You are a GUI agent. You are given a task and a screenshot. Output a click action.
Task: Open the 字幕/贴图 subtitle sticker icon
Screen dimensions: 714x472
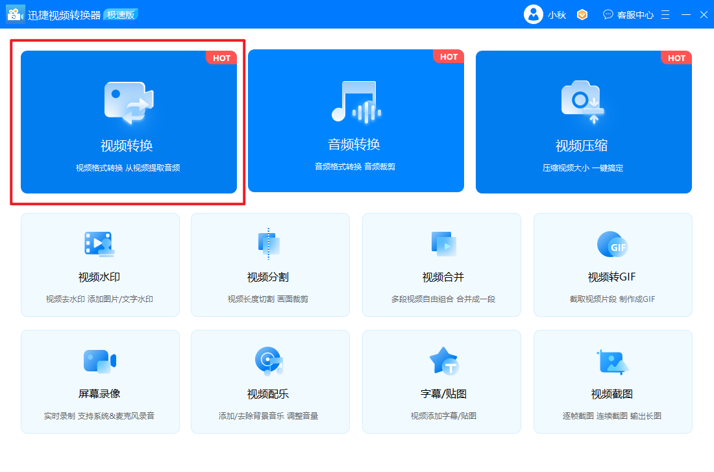click(x=444, y=360)
